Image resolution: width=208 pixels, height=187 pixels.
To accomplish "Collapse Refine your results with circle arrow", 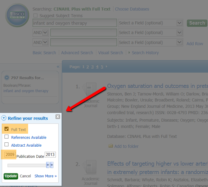I will pos(4,118).
